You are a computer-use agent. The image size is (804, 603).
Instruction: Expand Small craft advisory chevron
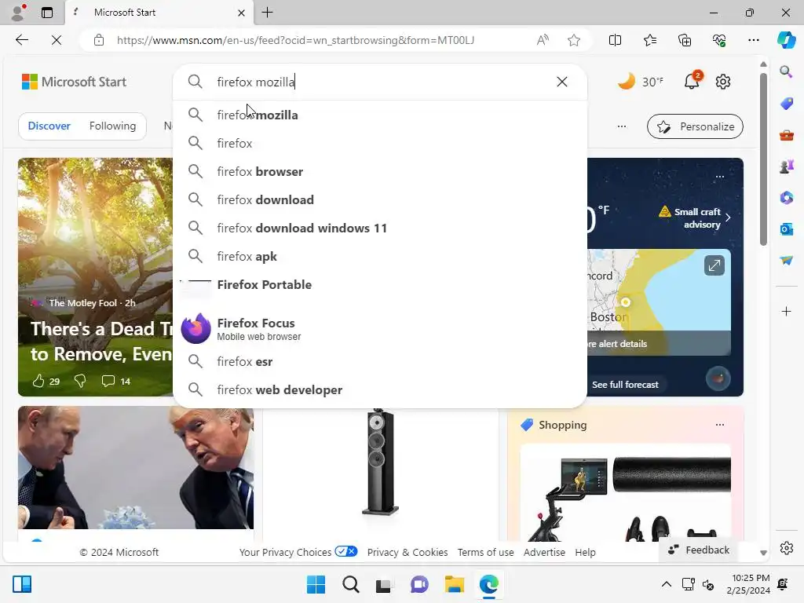tap(728, 217)
